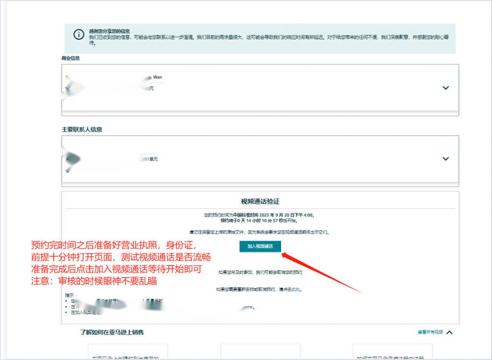
Task: Collapse the 了解如何在亚马逊上销售 videos section arrow
Action: (x=450, y=332)
